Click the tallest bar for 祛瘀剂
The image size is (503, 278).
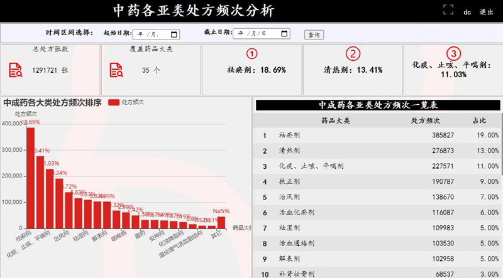coord(30,178)
